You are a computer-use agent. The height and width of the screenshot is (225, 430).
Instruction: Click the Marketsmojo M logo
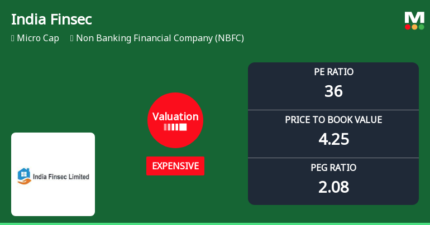pyautogui.click(x=414, y=17)
